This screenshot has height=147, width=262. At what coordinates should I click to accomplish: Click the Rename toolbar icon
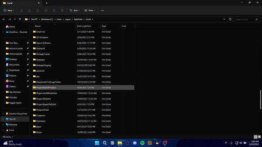(46, 11)
